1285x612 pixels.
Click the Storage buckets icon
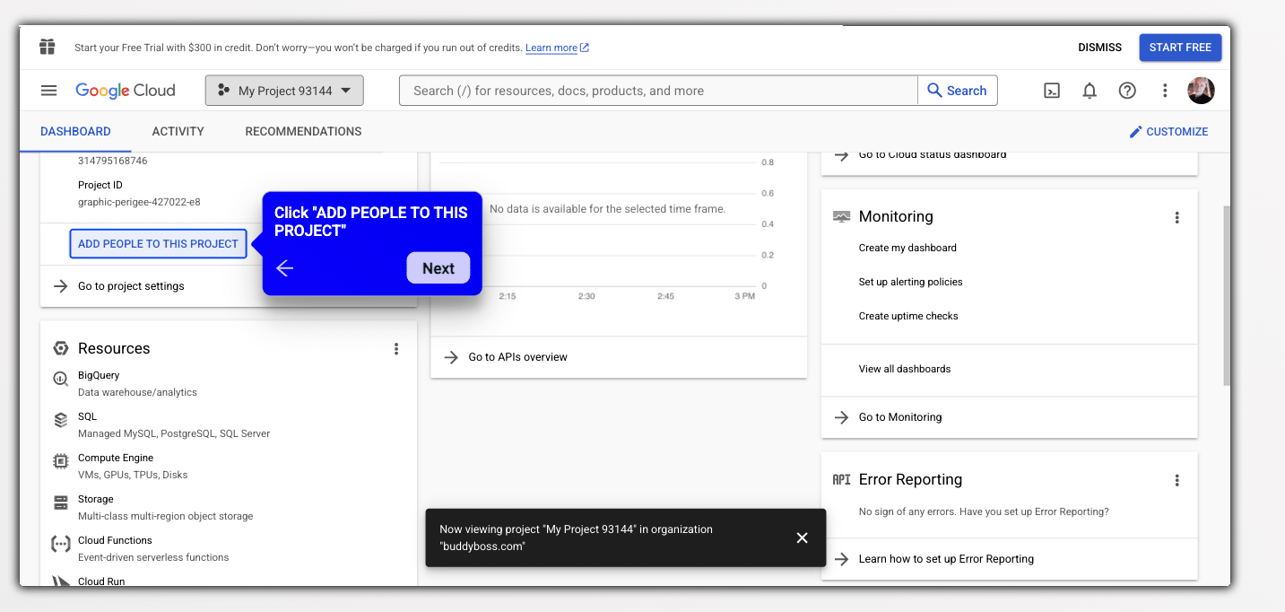point(60,503)
